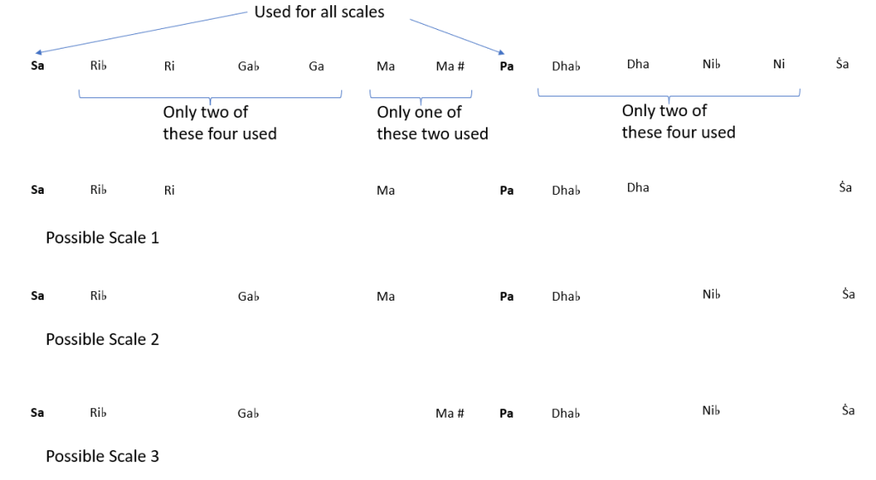This screenshot has height=480, width=876.
Task: Select the "Possible Scale 2" label
Action: [102, 339]
